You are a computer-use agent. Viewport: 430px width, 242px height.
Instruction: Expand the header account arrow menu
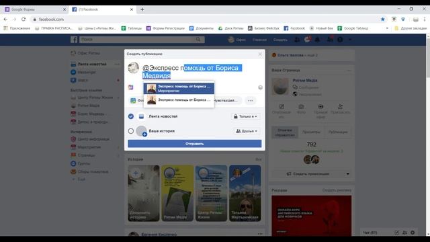pos(350,40)
